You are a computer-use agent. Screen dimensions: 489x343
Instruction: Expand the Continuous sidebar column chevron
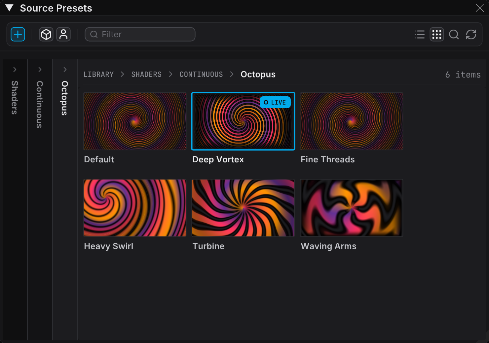pyautogui.click(x=40, y=69)
